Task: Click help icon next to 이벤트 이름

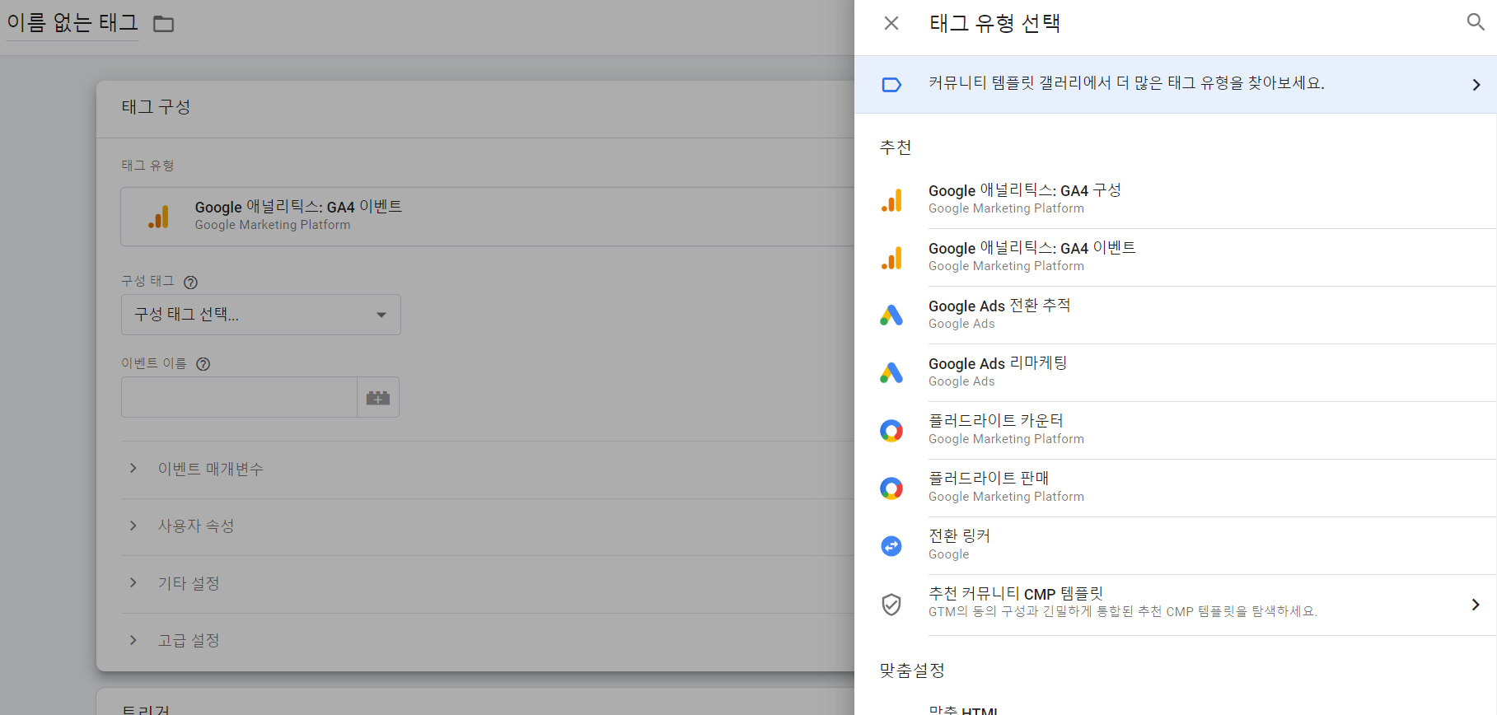Action: click(x=203, y=364)
